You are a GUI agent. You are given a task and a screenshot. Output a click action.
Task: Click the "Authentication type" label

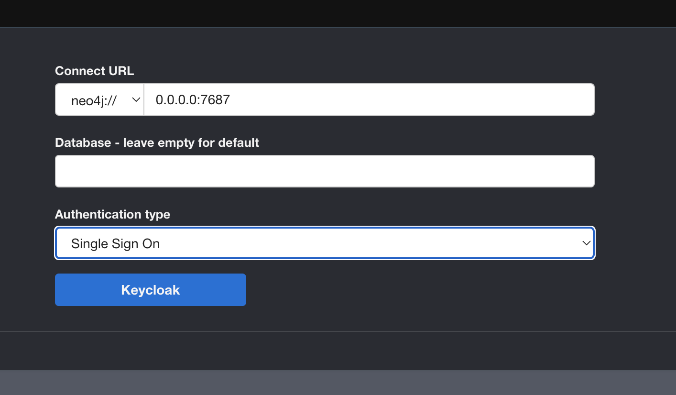tap(113, 214)
